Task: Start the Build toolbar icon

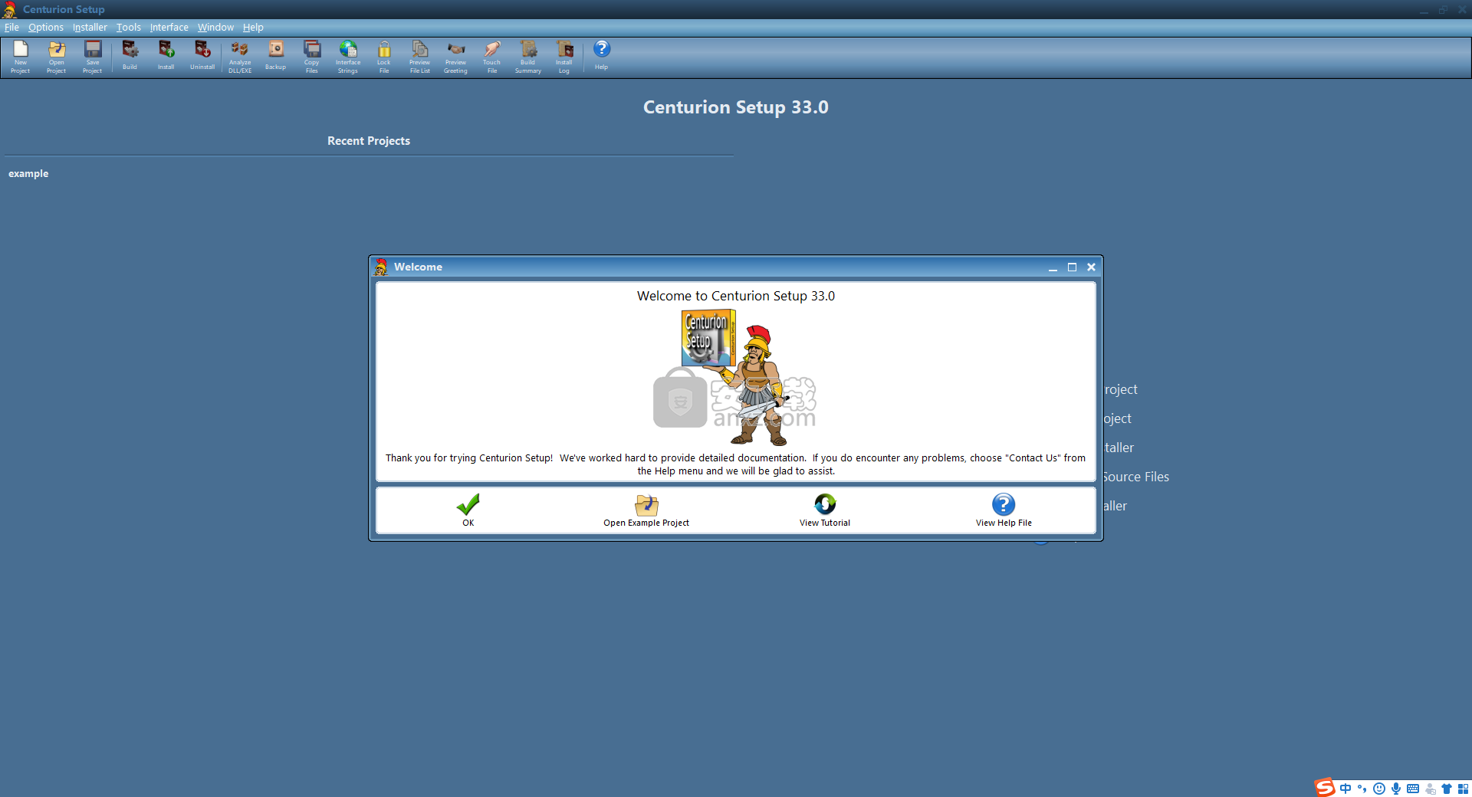Action: tap(130, 56)
